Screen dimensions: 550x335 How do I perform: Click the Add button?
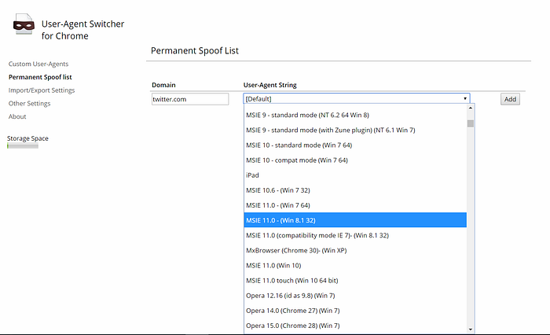tap(510, 99)
